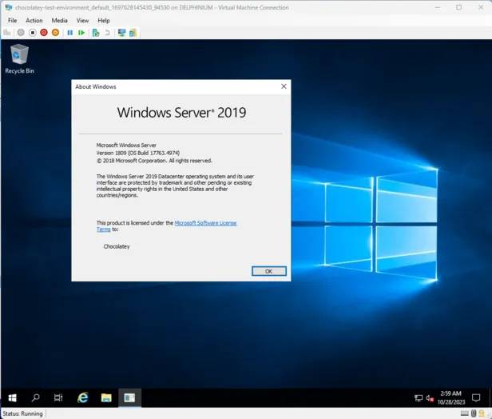Image resolution: width=492 pixels, height=419 pixels.
Task: Turn off the VM with the black square icon
Action: point(32,33)
